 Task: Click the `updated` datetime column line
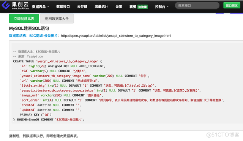point(50,110)
